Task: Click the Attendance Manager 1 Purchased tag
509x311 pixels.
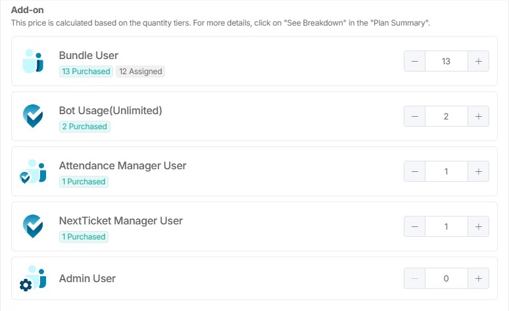Action: pyautogui.click(x=84, y=182)
